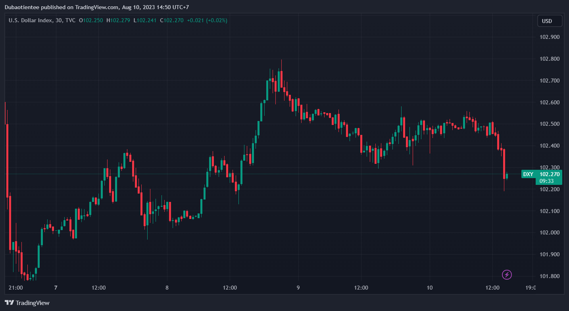Open the USD currency selector
Viewport: 569px width, 311px height.
[550, 21]
